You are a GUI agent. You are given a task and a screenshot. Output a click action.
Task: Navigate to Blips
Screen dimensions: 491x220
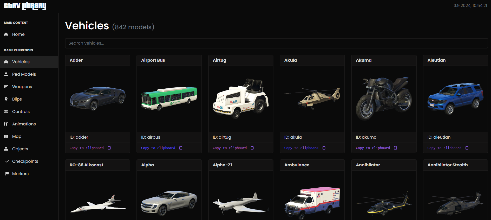click(29, 99)
